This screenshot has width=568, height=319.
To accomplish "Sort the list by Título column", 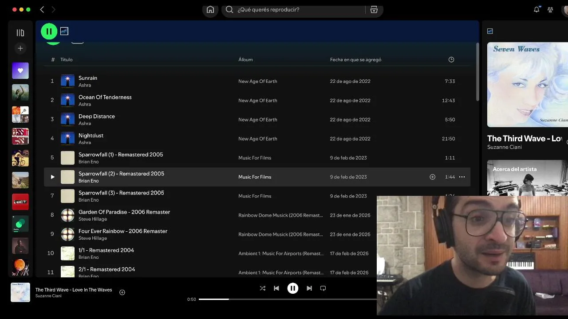I will click(67, 59).
